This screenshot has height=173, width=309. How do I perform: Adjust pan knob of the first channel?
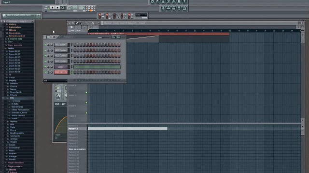(48, 45)
